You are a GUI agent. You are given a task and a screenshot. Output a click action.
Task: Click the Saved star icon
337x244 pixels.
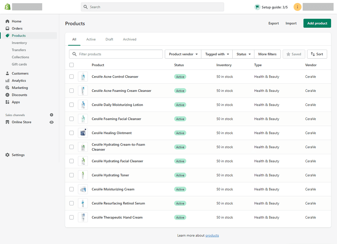tap(288, 54)
